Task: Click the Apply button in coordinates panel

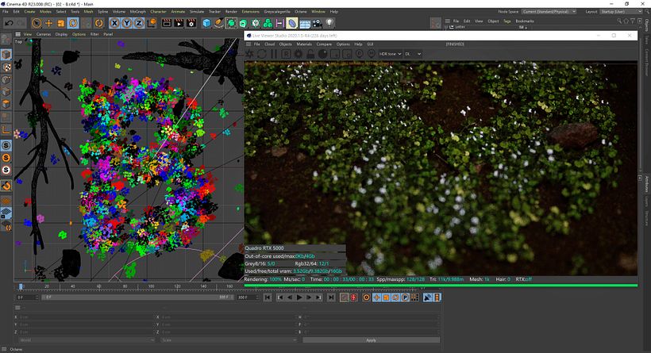Action: pyautogui.click(x=371, y=340)
